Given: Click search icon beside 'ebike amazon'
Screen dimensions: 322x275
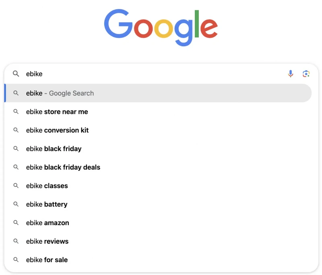Looking at the screenshot, I should 16,222.
